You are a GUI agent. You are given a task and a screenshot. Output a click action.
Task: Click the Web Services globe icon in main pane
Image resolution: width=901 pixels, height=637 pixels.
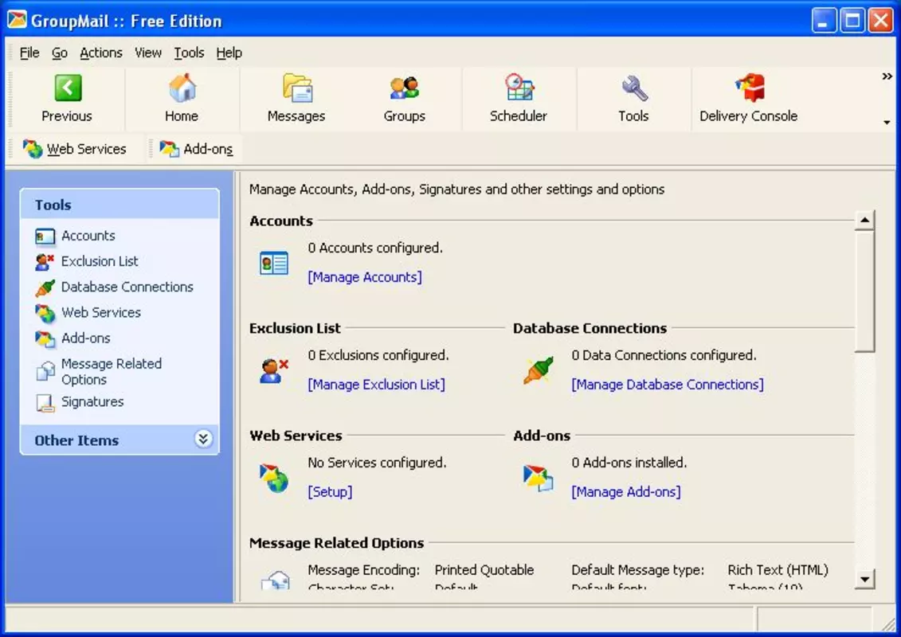(274, 478)
